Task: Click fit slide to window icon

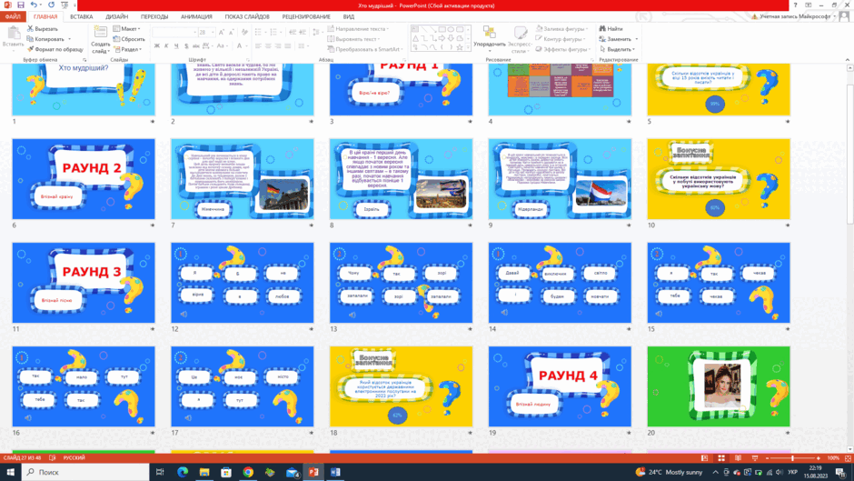Action: point(848,458)
